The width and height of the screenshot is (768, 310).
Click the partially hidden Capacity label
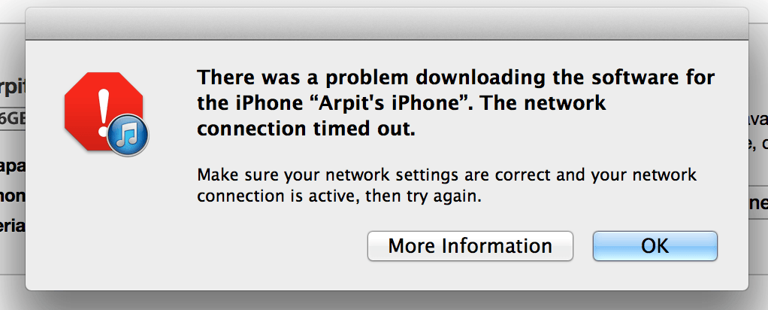(13, 167)
